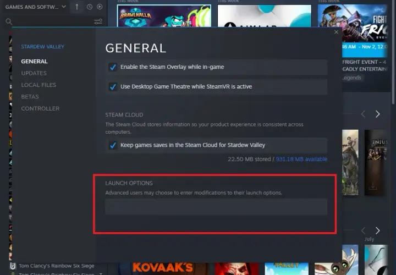396x275 pixels.
Task: Open the ARK dinosaur game cover
Action: [350, 163]
